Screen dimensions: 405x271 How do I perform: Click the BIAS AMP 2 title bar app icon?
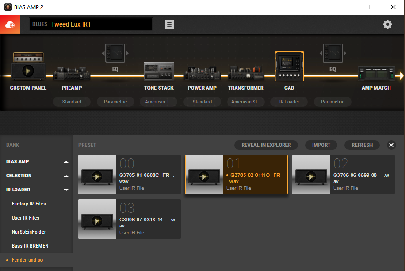tap(8, 7)
